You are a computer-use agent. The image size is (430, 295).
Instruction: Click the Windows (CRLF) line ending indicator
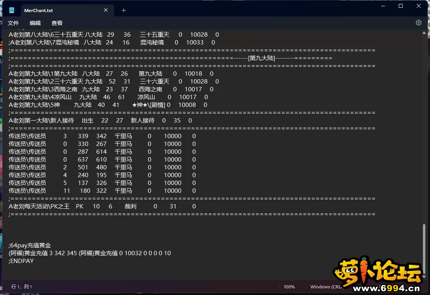tap(326, 287)
